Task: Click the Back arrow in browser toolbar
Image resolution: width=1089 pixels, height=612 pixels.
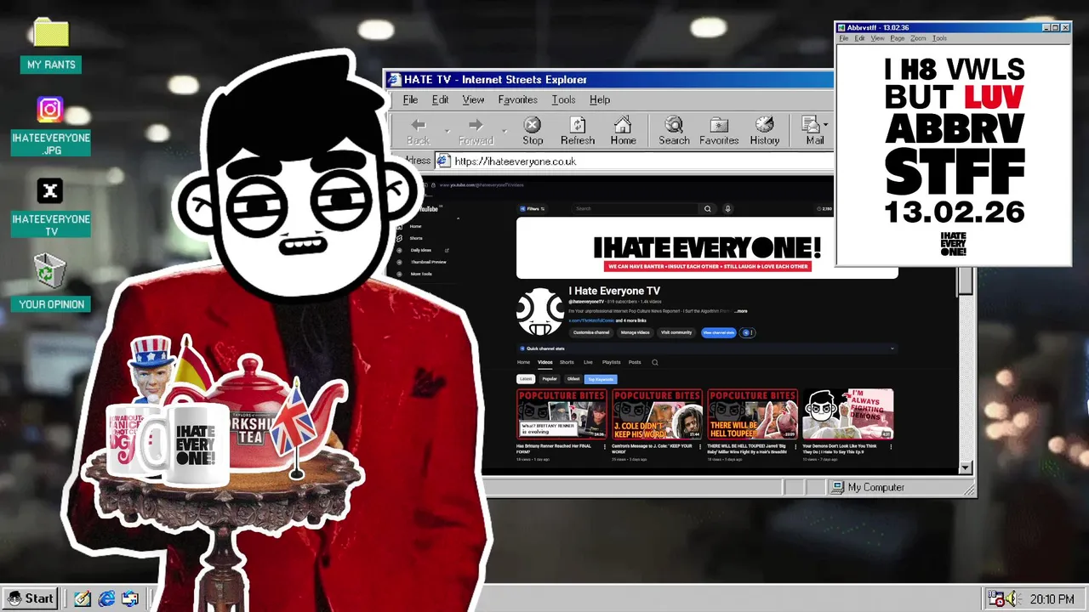Action: pyautogui.click(x=418, y=125)
